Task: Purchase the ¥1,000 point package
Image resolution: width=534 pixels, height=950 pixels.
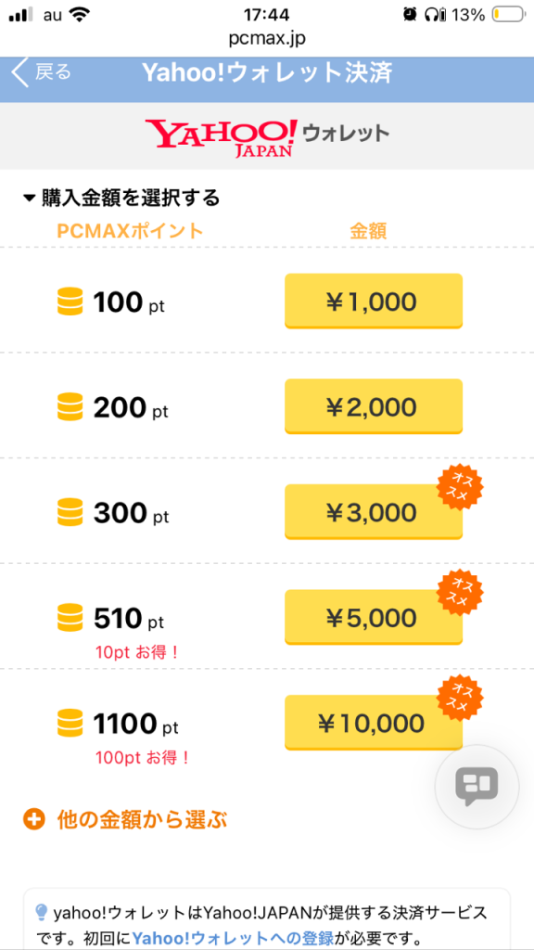Action: pos(373,301)
